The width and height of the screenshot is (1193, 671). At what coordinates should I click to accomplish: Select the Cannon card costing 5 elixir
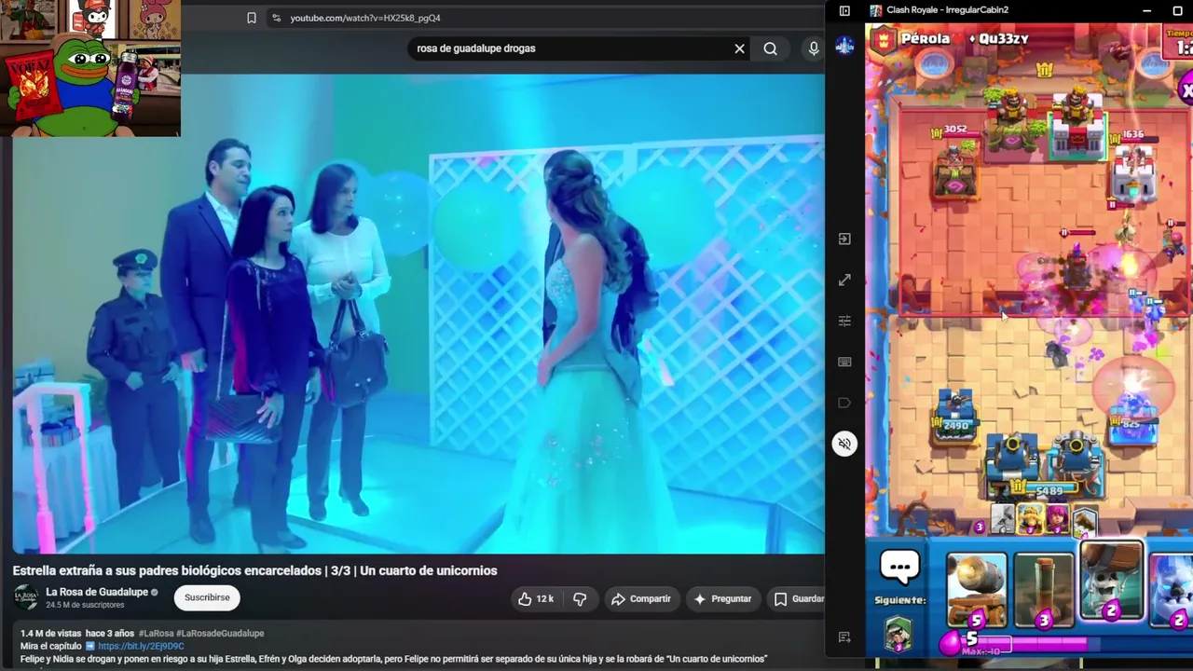coord(977,589)
